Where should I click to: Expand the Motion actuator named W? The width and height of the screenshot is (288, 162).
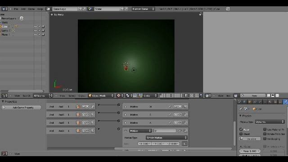126,107
